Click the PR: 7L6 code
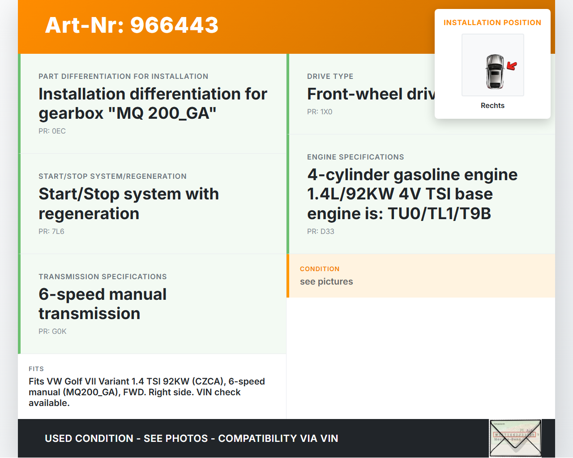Screen dimensions: 573x458 51,232
